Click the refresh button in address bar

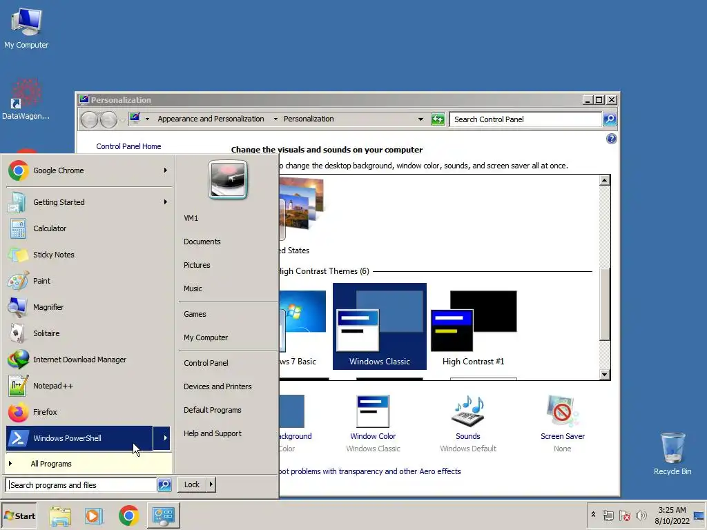437,119
